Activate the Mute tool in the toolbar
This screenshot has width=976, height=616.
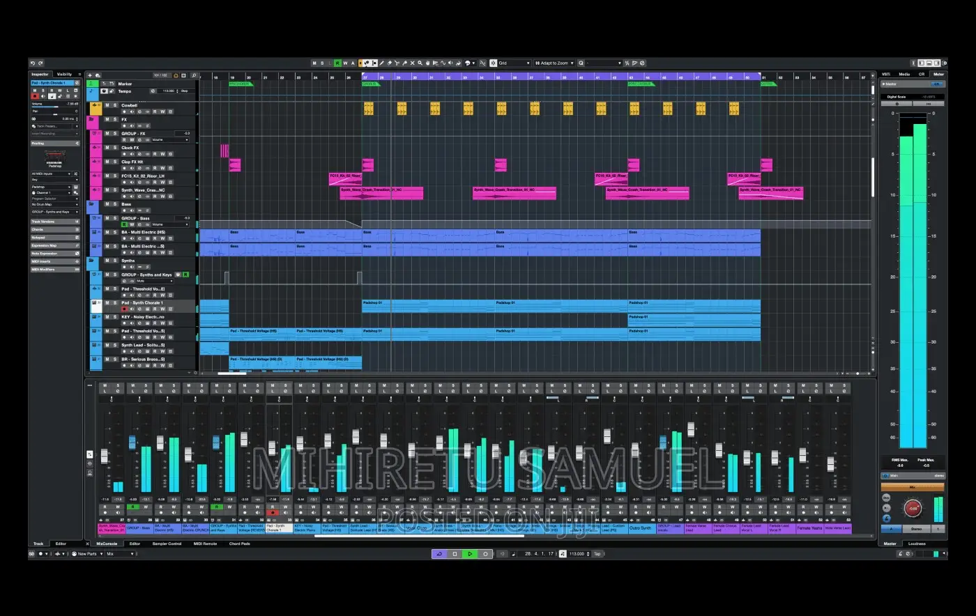click(x=412, y=63)
